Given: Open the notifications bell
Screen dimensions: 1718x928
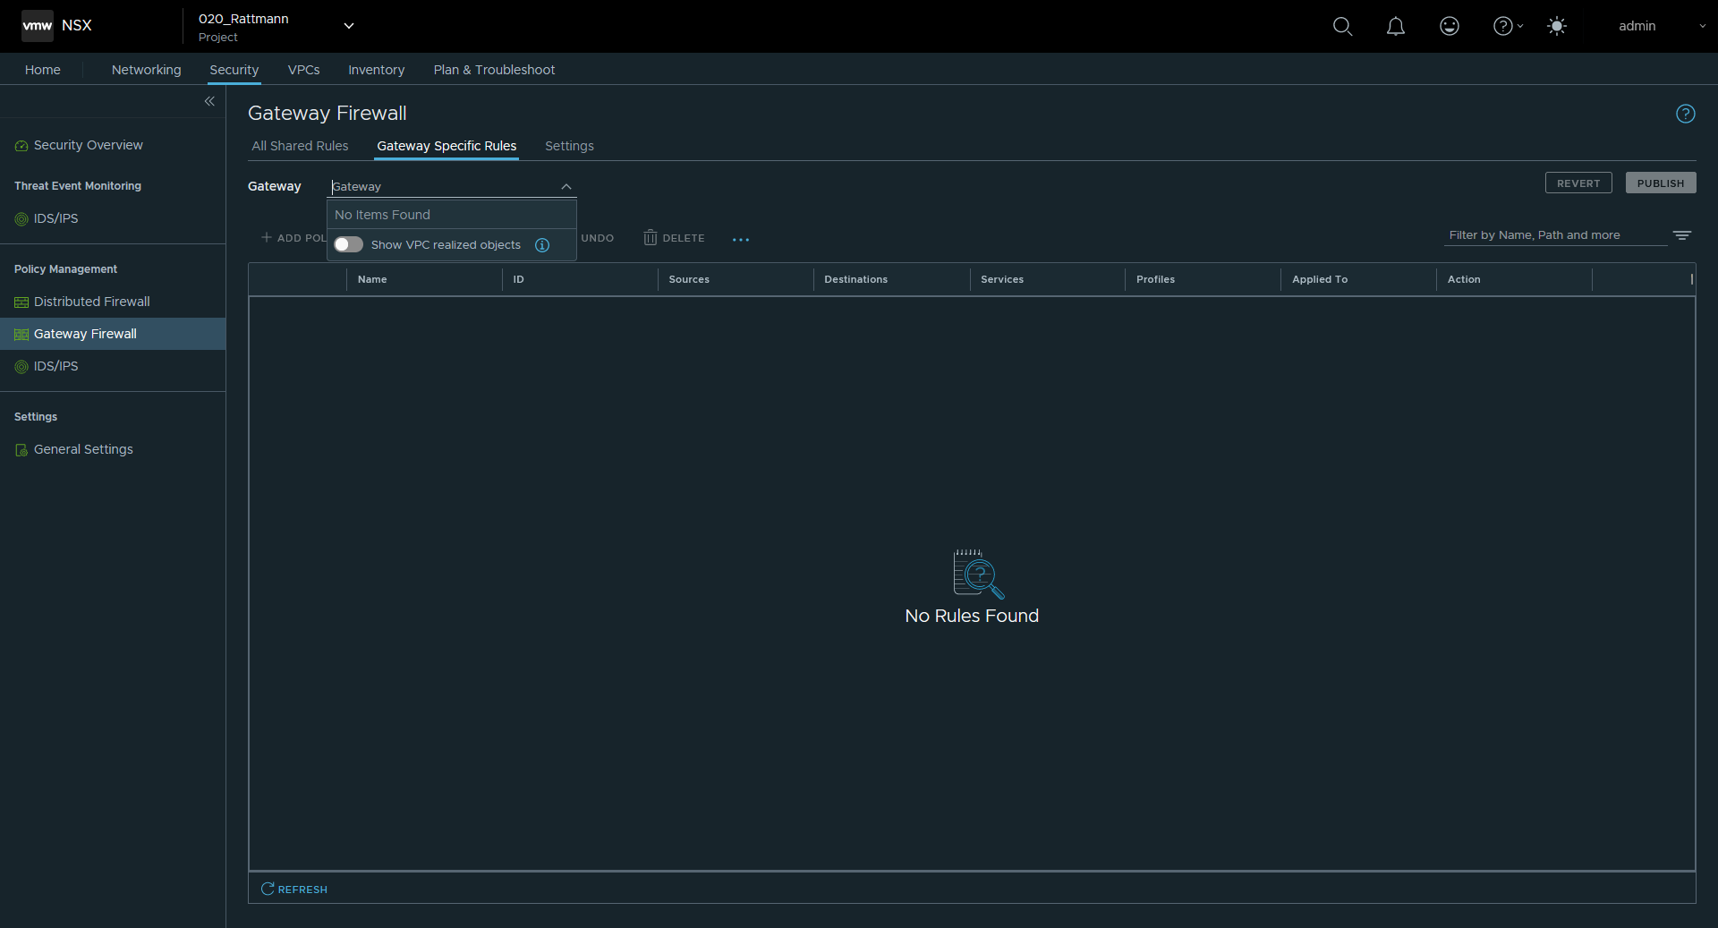Looking at the screenshot, I should (1395, 27).
